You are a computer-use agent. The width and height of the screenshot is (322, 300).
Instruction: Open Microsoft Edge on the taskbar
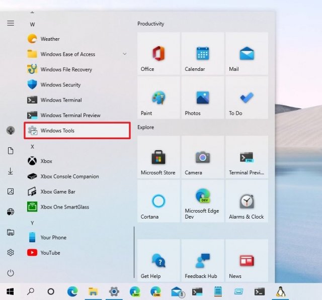click(72, 291)
